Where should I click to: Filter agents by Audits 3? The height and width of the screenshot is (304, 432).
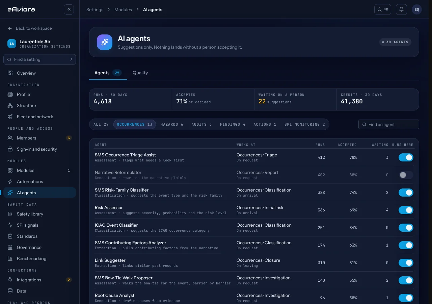point(202,124)
